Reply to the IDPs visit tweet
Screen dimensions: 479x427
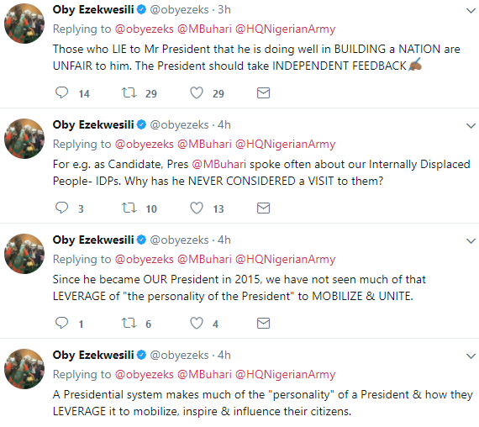tap(61, 208)
